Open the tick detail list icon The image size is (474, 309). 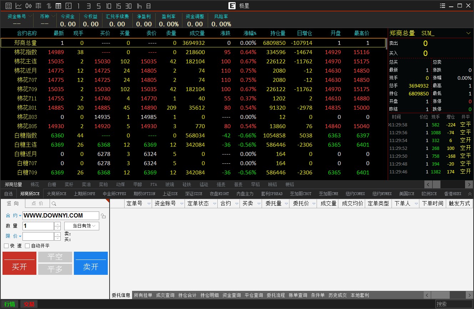pos(39,6)
